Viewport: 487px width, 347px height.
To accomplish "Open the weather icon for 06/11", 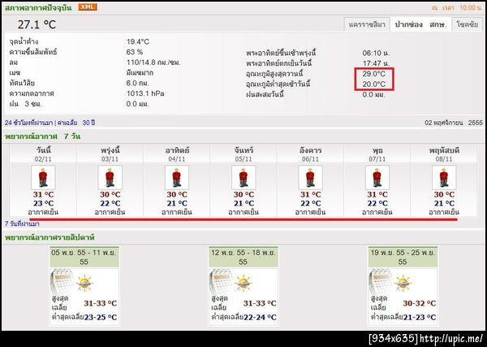I will click(x=310, y=177).
